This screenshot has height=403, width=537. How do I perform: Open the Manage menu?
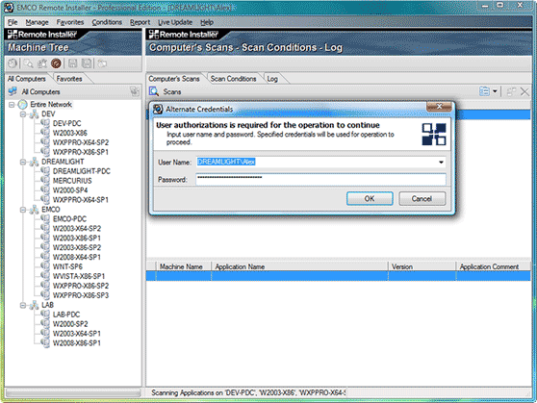[x=37, y=22]
